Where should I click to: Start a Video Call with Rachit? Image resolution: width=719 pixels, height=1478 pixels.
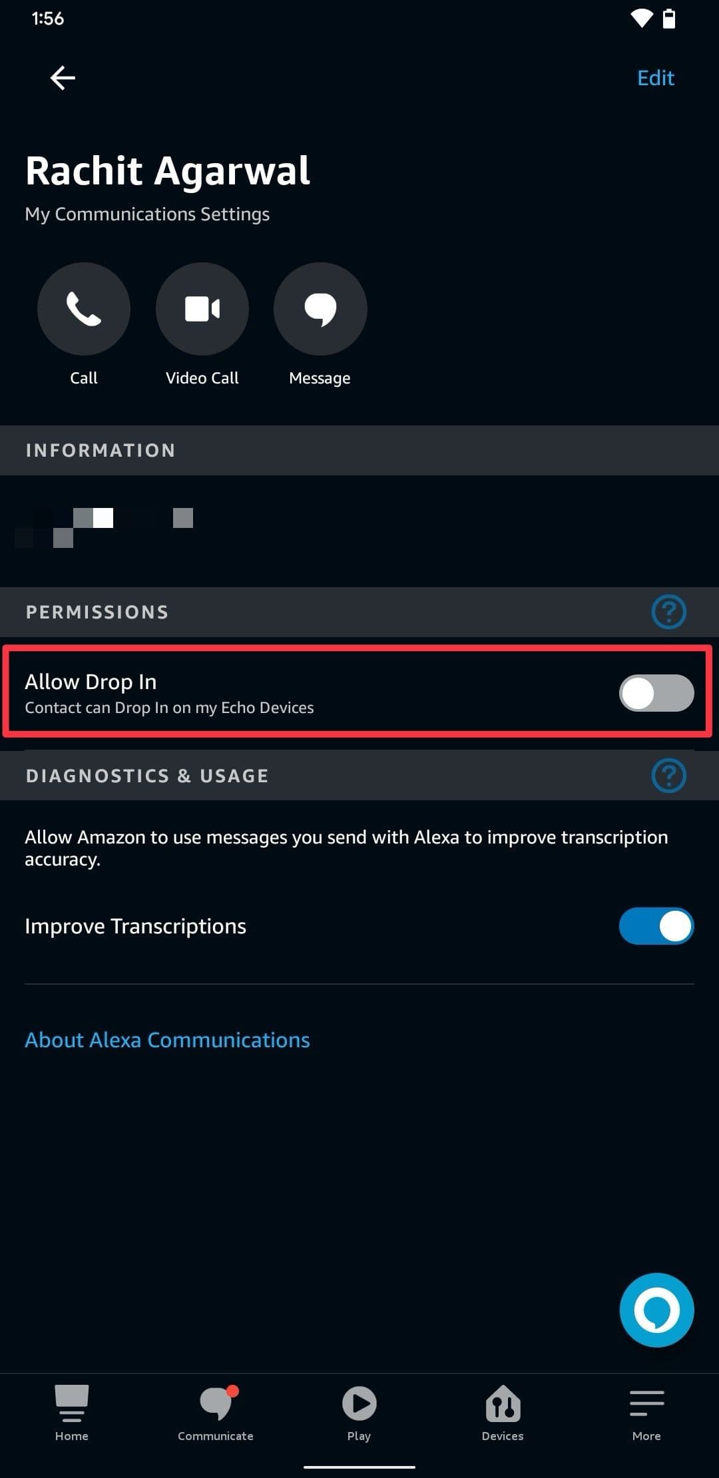[x=202, y=308]
